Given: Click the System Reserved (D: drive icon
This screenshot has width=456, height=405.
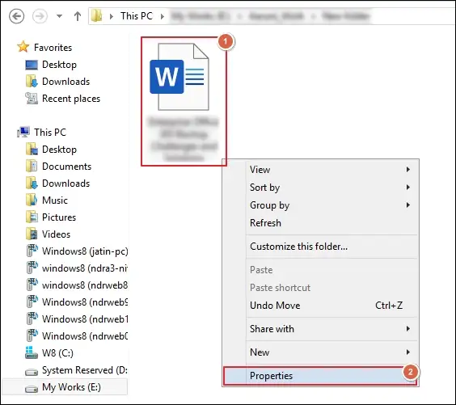Looking at the screenshot, I should [x=32, y=372].
